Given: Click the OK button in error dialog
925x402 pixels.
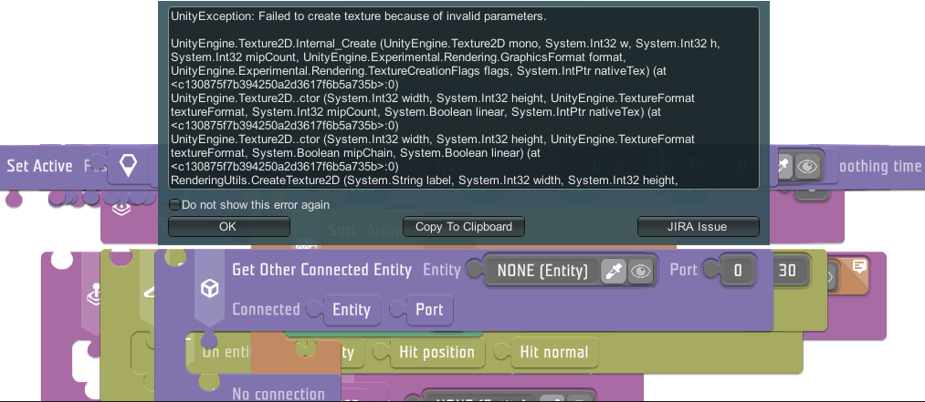Looking at the screenshot, I should pyautogui.click(x=227, y=226).
